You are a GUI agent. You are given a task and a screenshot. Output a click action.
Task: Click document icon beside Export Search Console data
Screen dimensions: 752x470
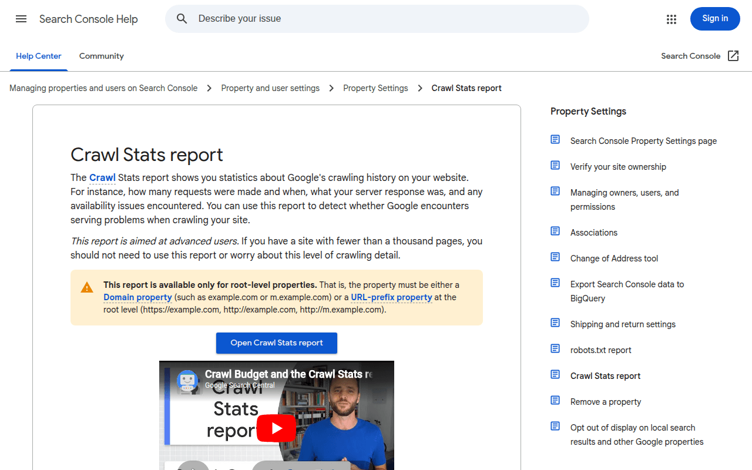coord(555,283)
